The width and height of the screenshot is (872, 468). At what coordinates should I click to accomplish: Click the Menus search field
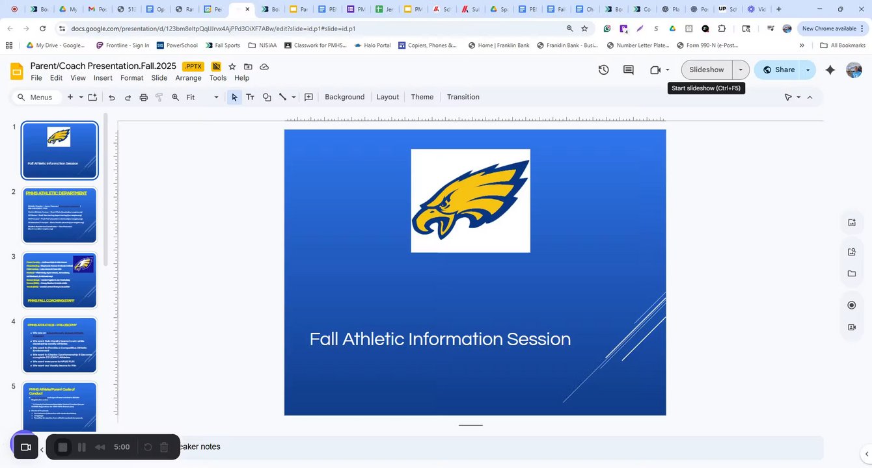click(37, 97)
